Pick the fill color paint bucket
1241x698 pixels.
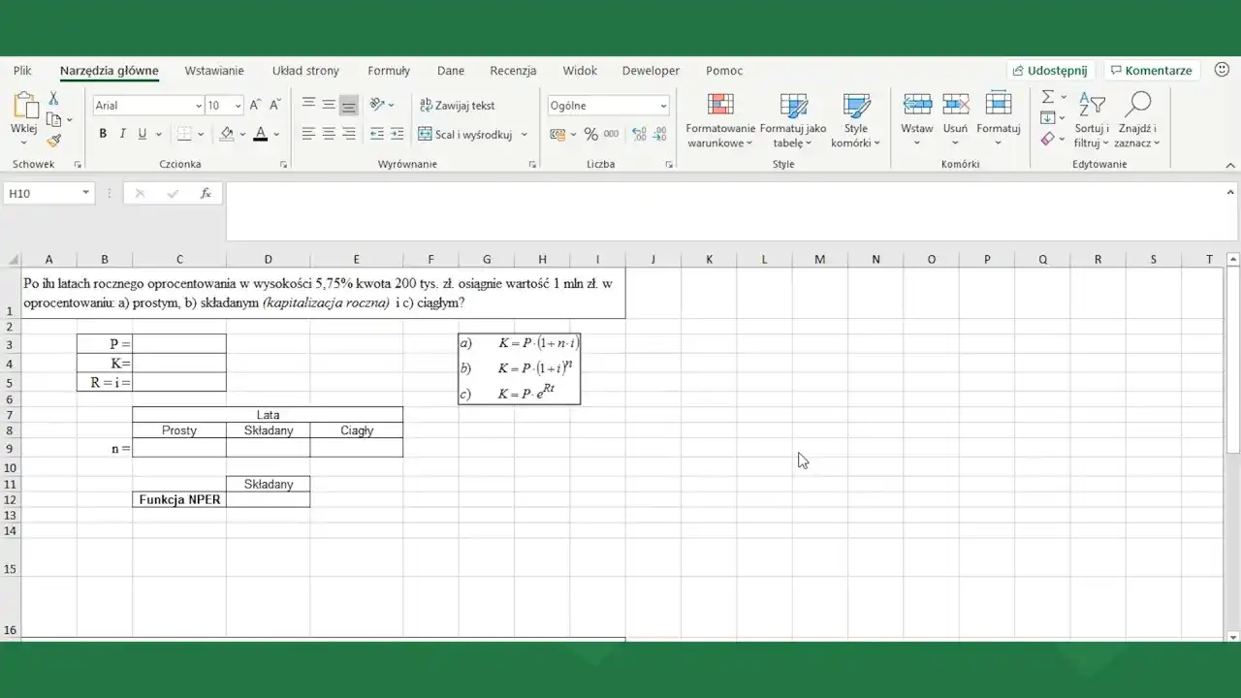point(227,135)
